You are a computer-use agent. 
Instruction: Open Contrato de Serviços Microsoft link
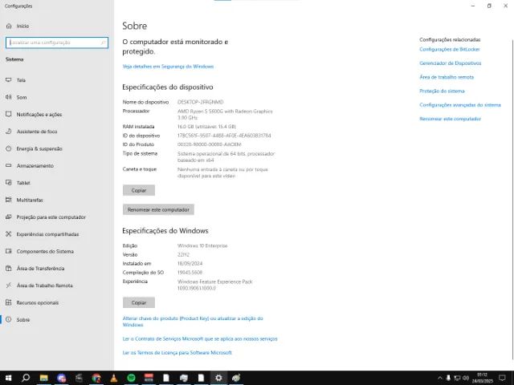pos(200,338)
